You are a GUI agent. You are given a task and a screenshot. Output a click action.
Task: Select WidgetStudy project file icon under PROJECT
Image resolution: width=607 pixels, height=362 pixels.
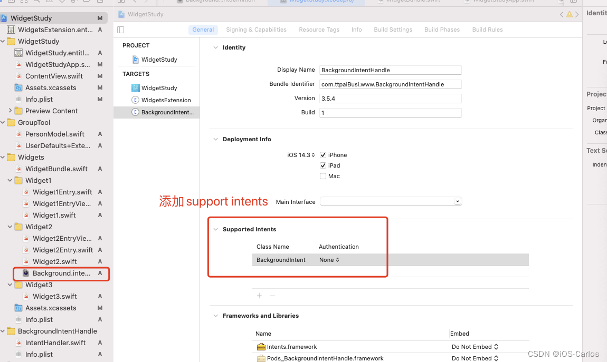(x=135, y=60)
